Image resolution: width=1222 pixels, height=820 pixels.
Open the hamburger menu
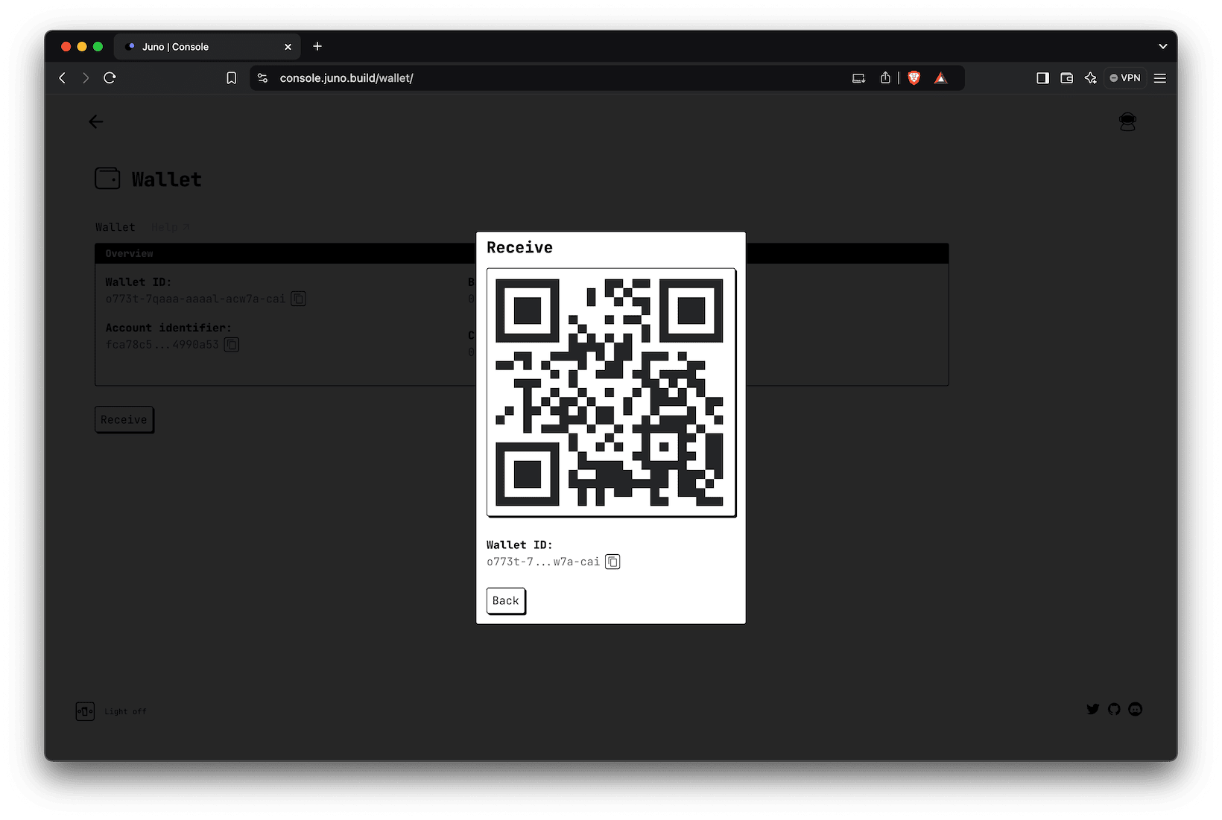pos(1159,77)
